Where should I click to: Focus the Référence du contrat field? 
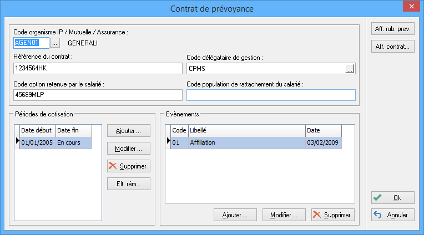click(x=98, y=68)
